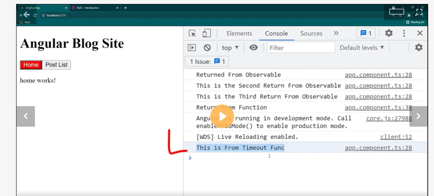Screen dimensions: 434x196
Task: Click the highlighted 'This is From Timeout Func' message
Action: click(x=240, y=148)
